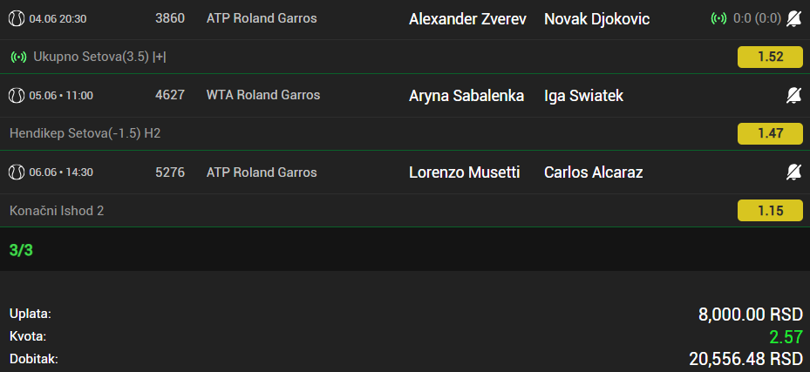Expand Konačni Ishod 2 market row

405,211
